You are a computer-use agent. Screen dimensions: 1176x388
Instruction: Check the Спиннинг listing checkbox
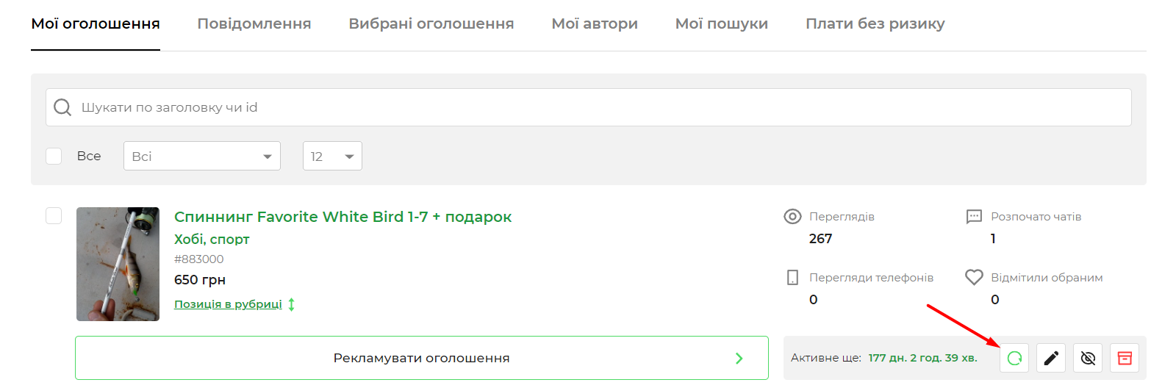coord(54,215)
